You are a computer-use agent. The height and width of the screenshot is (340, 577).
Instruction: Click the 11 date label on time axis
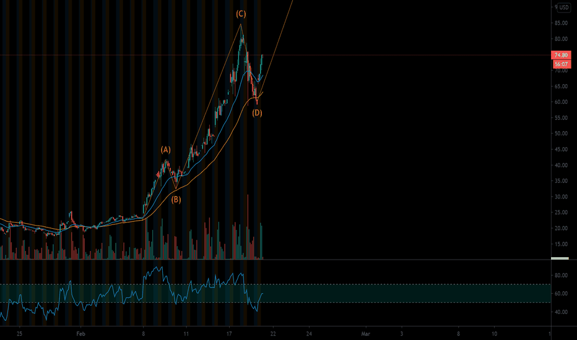point(186,334)
